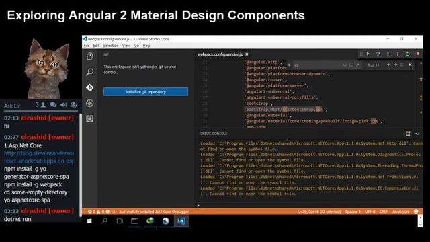This screenshot has width=430, height=242.
Task: Toggle find in selection
Action: (402, 65)
